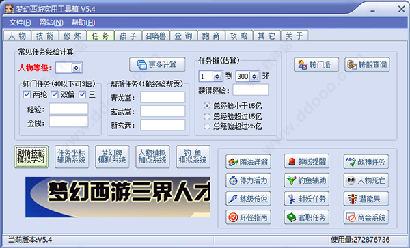Click 剧情技能模拟学习 button

(x=31, y=156)
